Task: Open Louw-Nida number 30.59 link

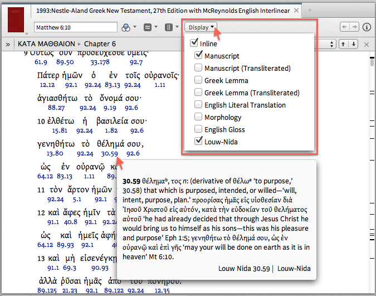Action: pyautogui.click(x=109, y=154)
